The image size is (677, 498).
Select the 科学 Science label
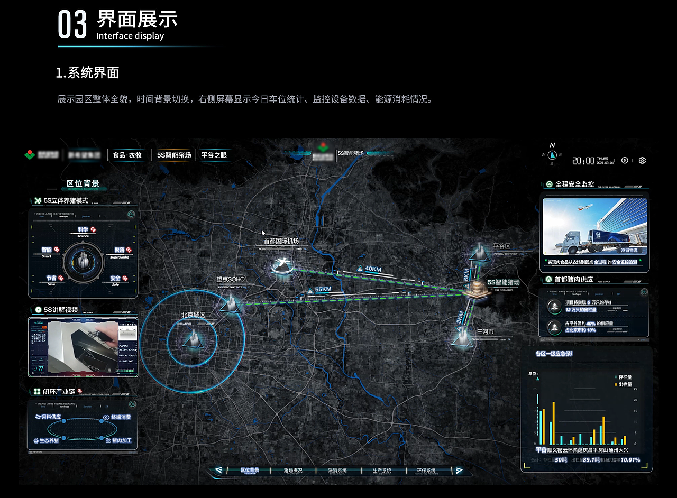click(x=83, y=232)
